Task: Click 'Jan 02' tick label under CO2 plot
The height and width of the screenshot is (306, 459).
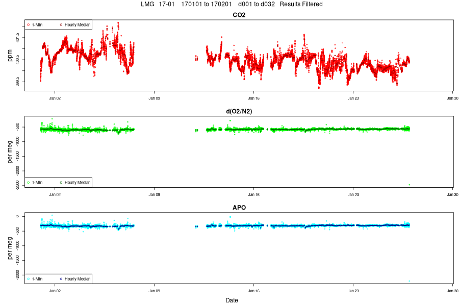Action: coord(55,98)
